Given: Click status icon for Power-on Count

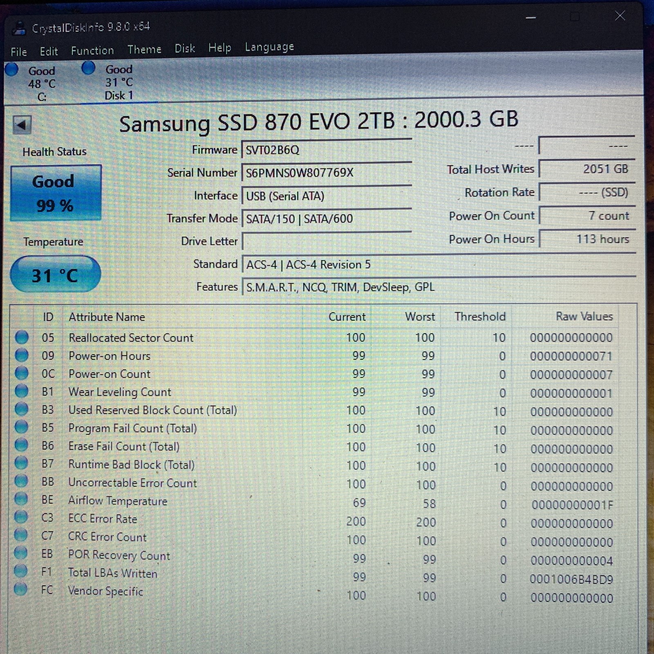Looking at the screenshot, I should click(22, 373).
